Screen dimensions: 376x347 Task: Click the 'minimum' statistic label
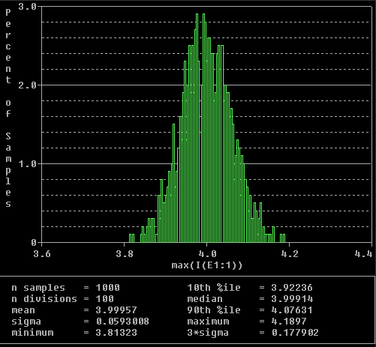[x=32, y=333]
